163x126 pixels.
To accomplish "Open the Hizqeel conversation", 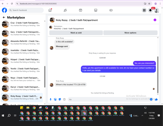I will pos(22,61).
